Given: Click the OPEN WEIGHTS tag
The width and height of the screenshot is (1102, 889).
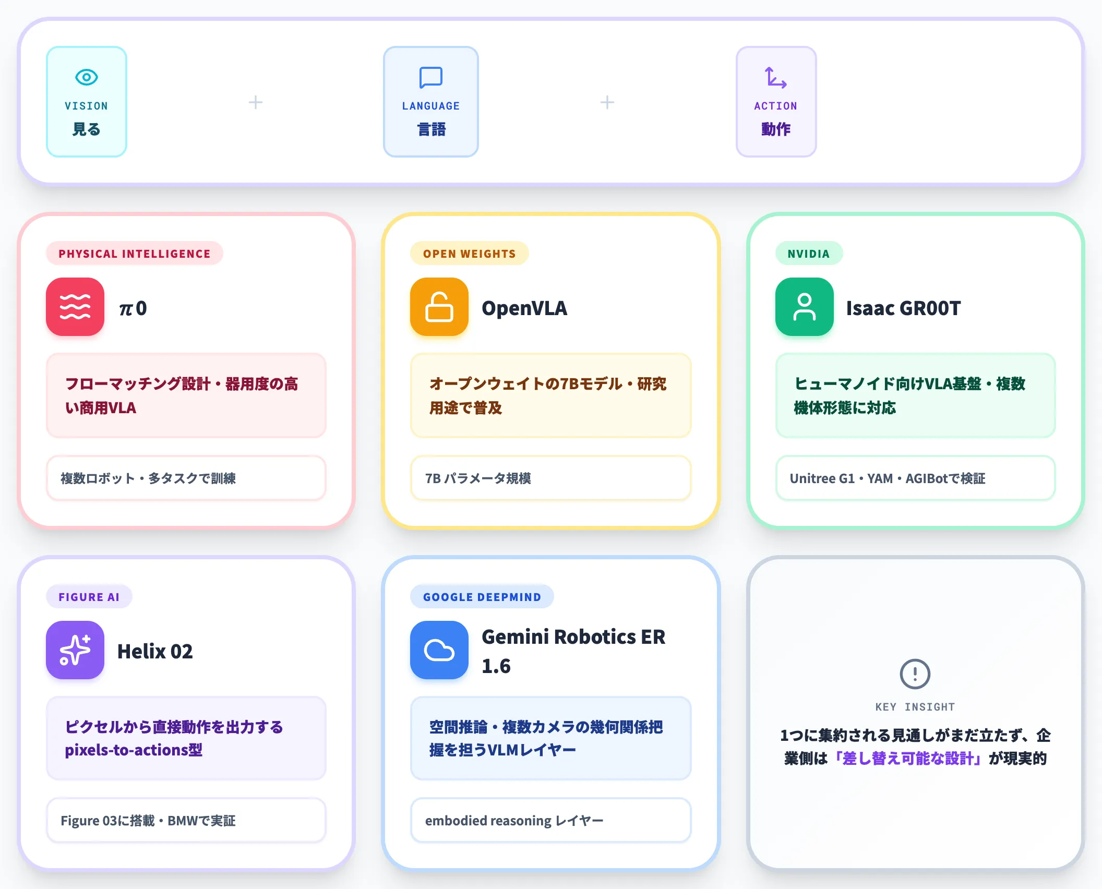Looking at the screenshot, I should coord(470,254).
